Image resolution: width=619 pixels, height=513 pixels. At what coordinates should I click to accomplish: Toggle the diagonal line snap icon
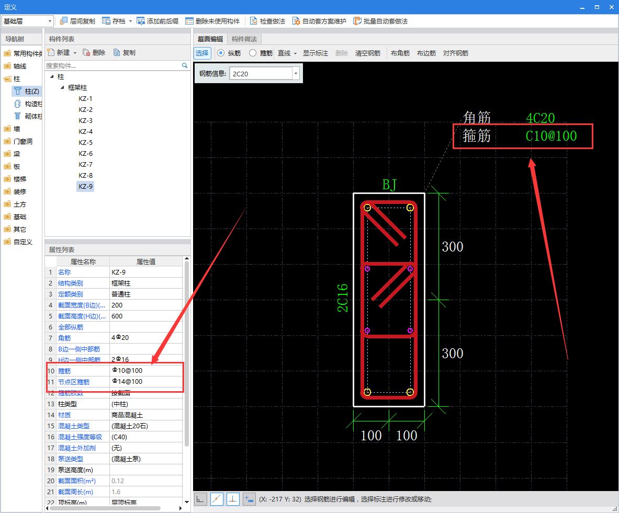pyautogui.click(x=217, y=499)
